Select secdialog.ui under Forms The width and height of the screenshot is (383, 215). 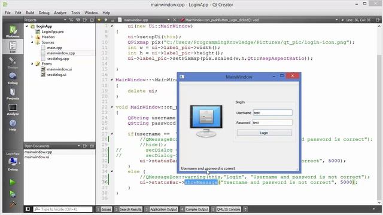pyautogui.click(x=57, y=75)
